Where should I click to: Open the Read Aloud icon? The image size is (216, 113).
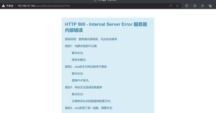171,6
